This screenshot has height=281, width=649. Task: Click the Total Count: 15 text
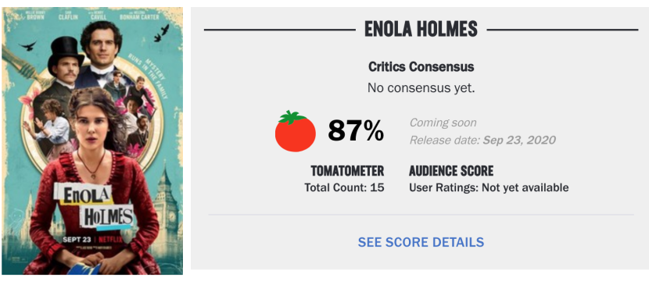point(344,187)
